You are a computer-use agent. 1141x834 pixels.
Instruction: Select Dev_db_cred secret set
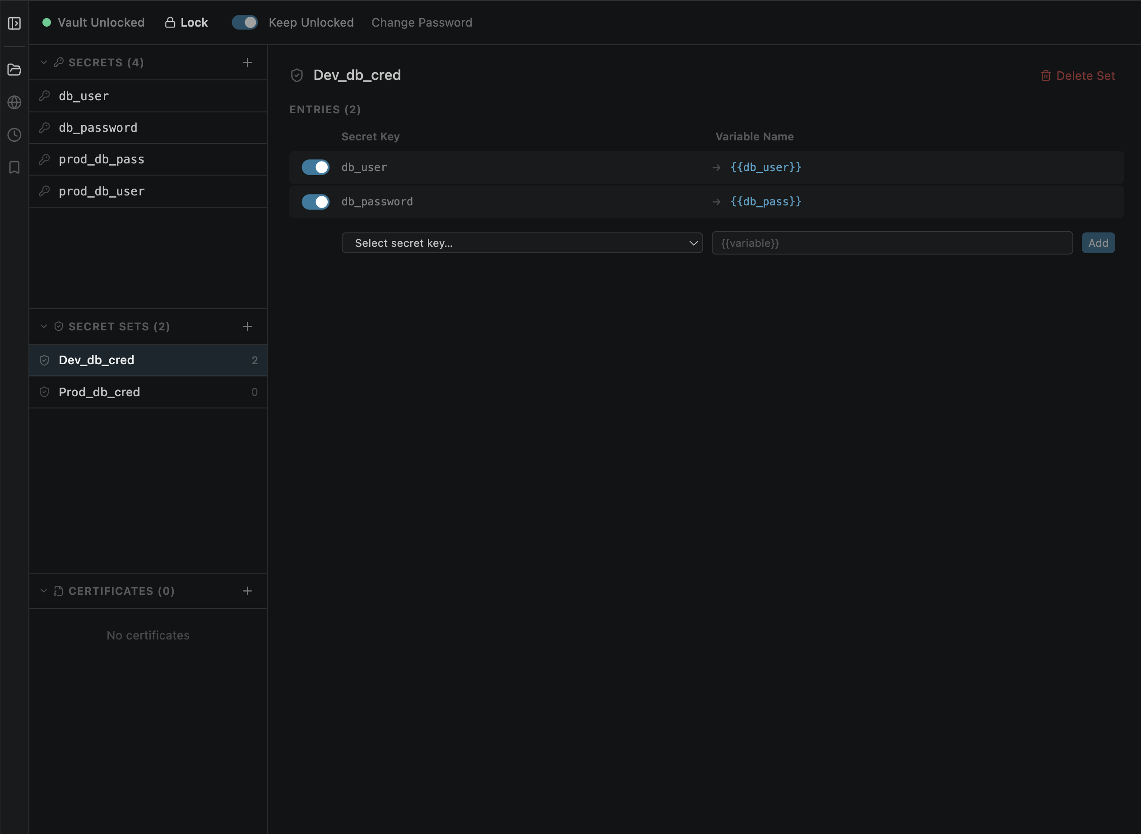tap(148, 360)
